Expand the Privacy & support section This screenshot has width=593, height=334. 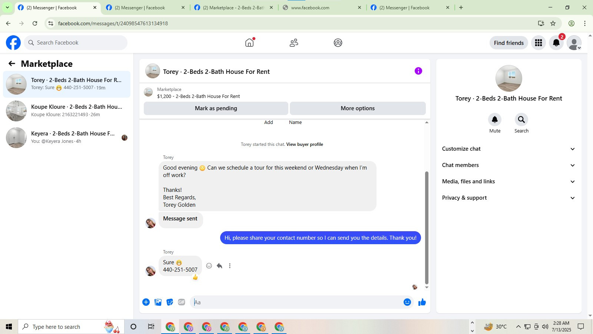pos(508,198)
